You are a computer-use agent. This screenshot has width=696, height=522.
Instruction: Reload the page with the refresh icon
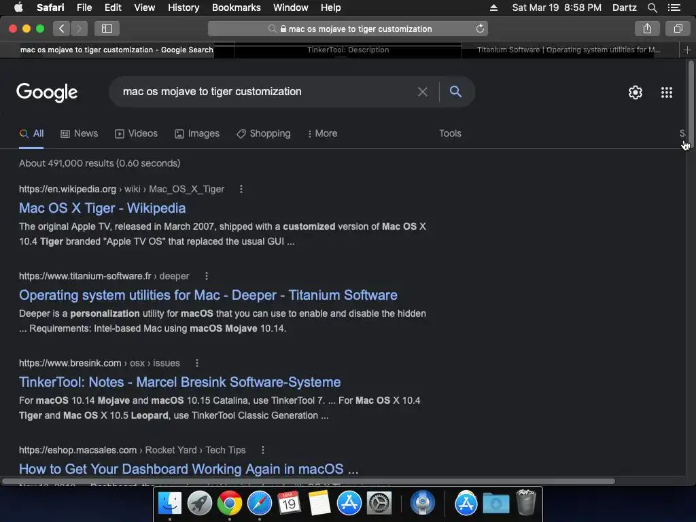[480, 29]
